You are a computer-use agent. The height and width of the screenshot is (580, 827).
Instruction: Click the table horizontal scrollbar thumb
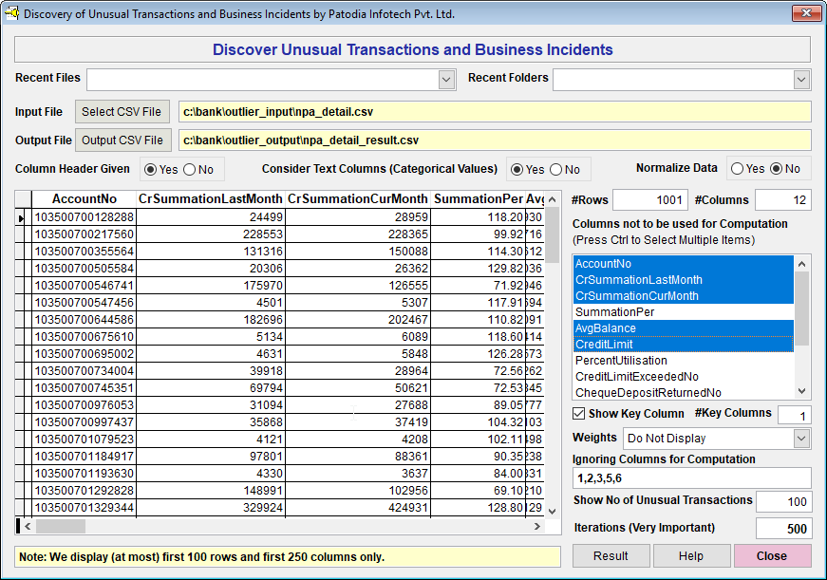click(60, 526)
